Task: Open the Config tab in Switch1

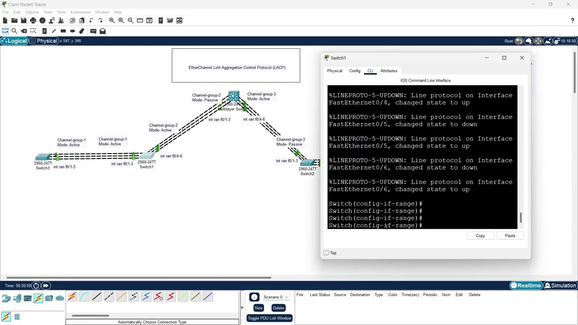Action: tap(355, 71)
